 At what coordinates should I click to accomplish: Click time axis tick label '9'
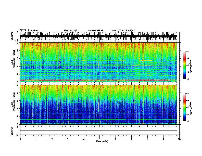[x=163, y=139]
